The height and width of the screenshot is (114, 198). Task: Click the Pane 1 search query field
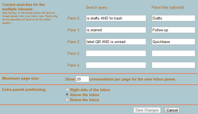116,30
